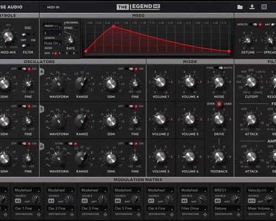Click the Osc 3 Fine destination target icon

[x=105, y=214]
